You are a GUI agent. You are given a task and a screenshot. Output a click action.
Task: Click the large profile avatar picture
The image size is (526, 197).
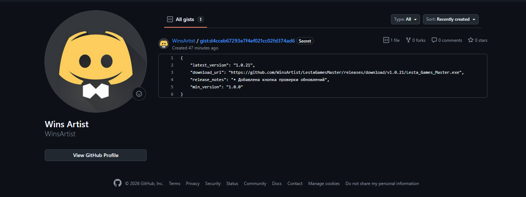point(96,61)
